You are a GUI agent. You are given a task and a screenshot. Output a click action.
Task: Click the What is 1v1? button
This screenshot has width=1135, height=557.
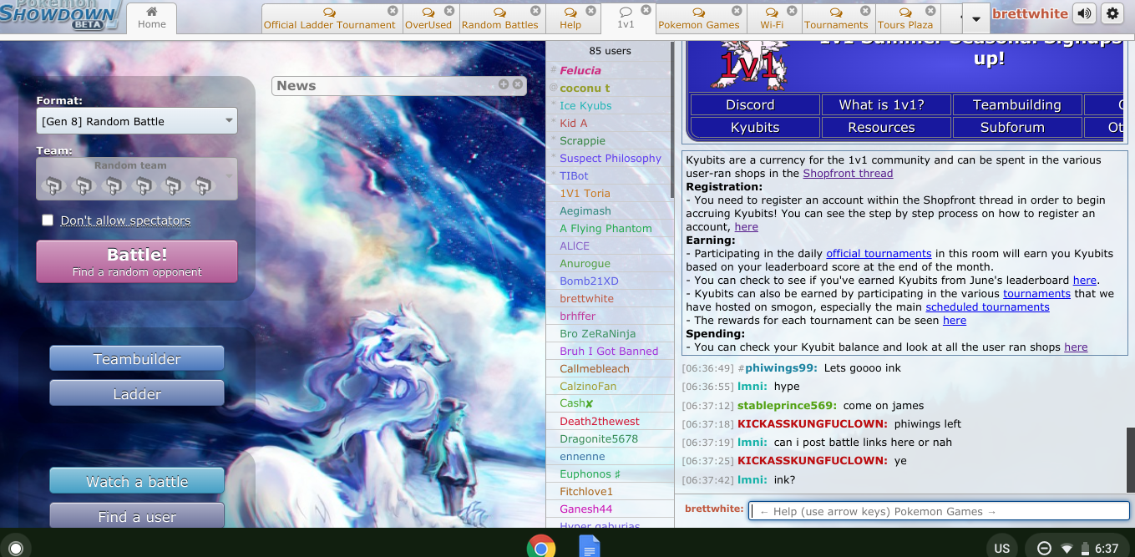tap(886, 104)
